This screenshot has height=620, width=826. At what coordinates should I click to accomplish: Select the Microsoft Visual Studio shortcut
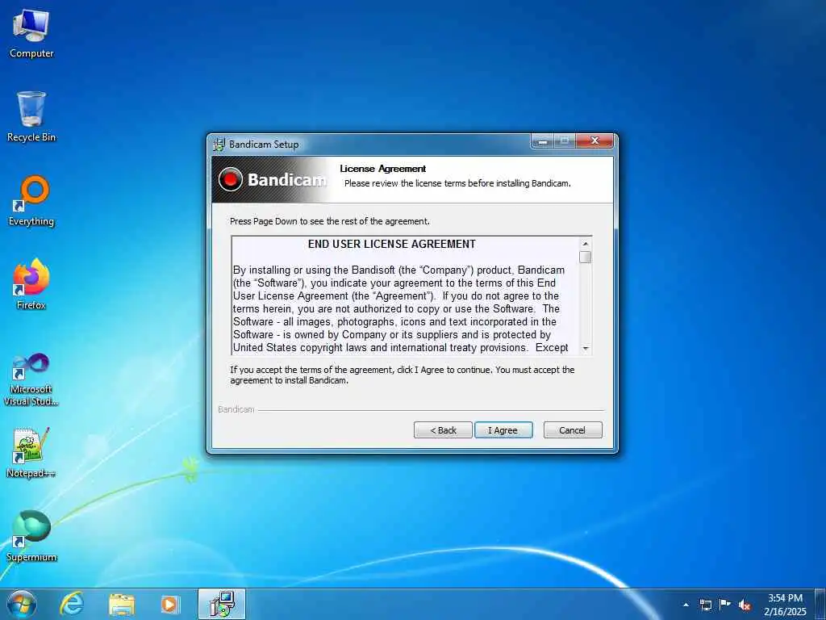pyautogui.click(x=31, y=379)
